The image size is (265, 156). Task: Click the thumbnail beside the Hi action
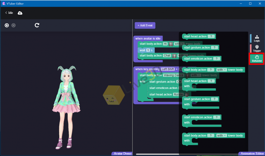pos(171,44)
